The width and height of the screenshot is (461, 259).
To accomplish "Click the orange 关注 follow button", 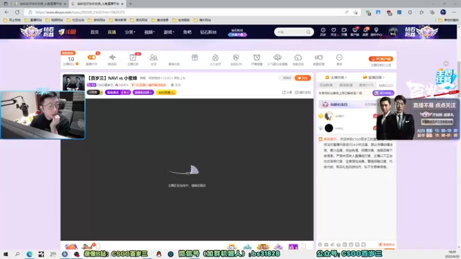I will click(x=303, y=78).
